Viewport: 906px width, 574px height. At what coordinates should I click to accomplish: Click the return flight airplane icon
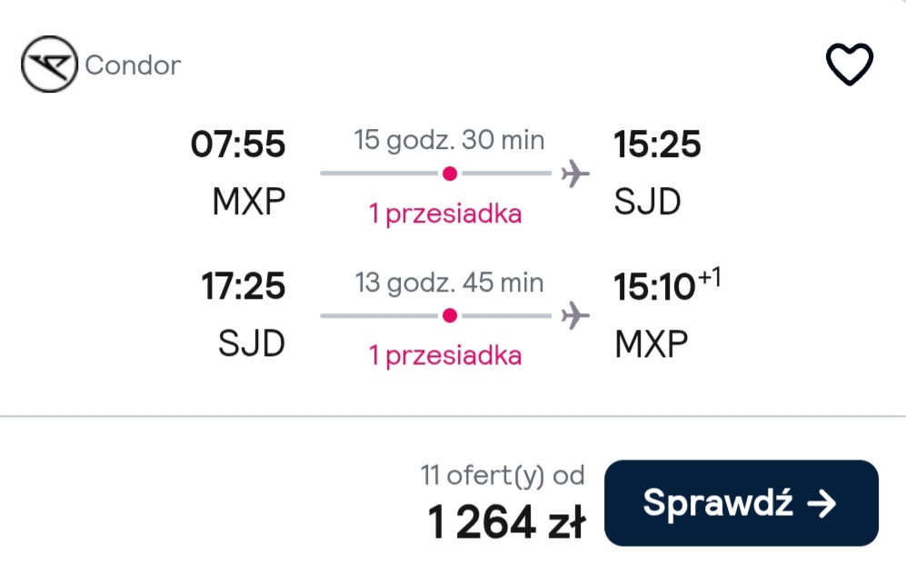(x=575, y=315)
